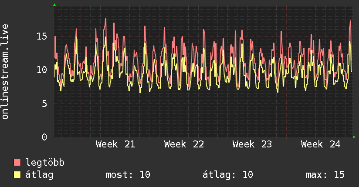Click the highest red peak near Week 21
Viewport: 359px width, 187px height.
(105, 19)
